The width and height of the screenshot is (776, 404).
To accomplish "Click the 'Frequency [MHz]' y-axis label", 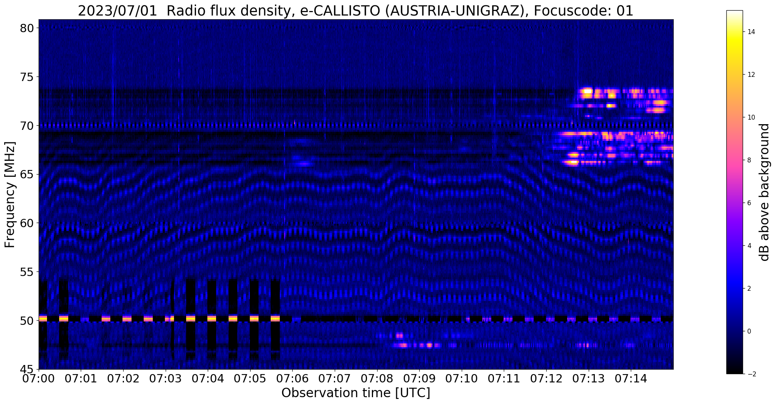I will tap(10, 195).
